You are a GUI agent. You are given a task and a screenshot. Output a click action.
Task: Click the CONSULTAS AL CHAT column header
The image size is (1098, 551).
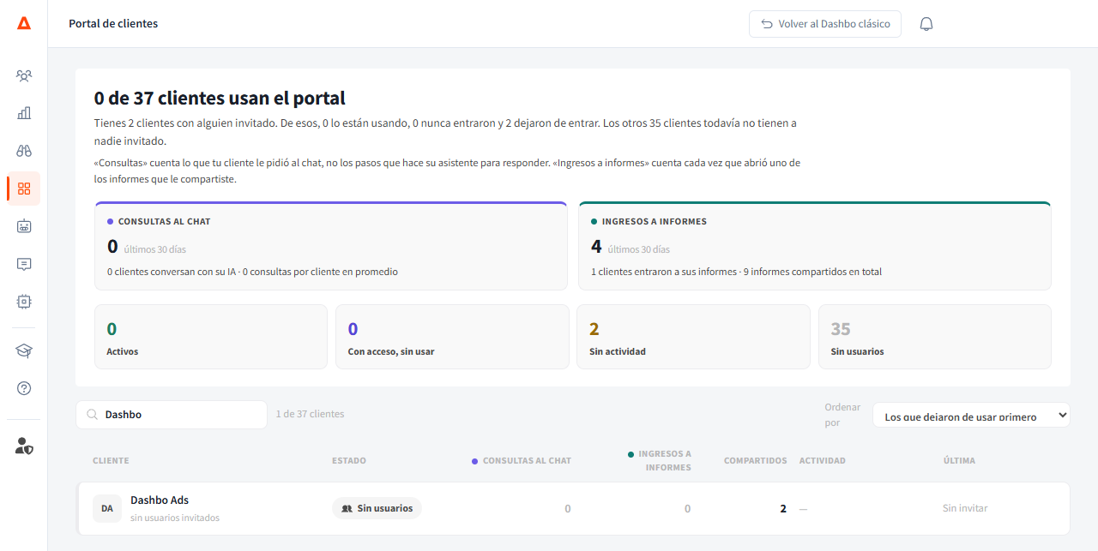click(522, 461)
